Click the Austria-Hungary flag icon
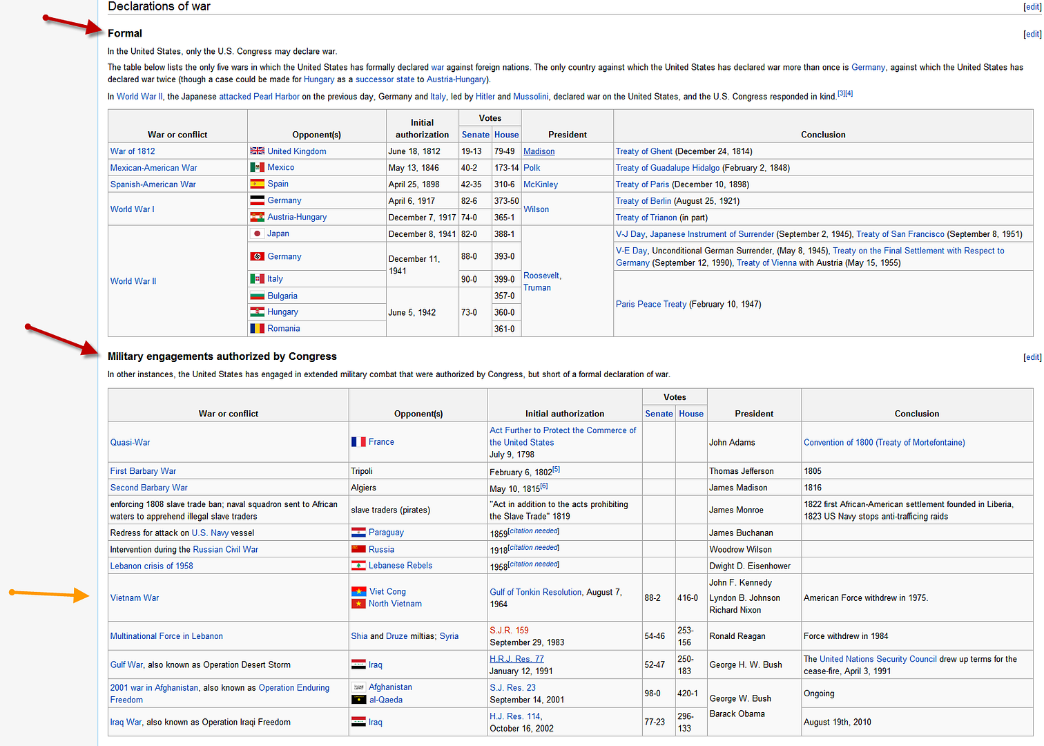The width and height of the screenshot is (1044, 746). [x=257, y=217]
